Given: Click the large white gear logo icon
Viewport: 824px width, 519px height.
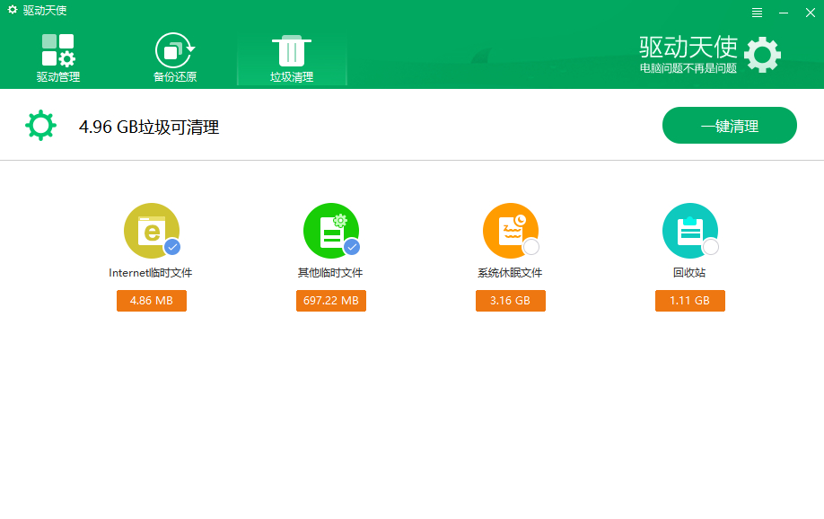Looking at the screenshot, I should pos(763,55).
